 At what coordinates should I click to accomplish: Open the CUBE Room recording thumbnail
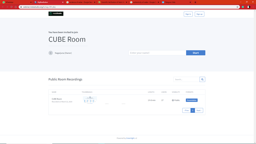(90, 100)
